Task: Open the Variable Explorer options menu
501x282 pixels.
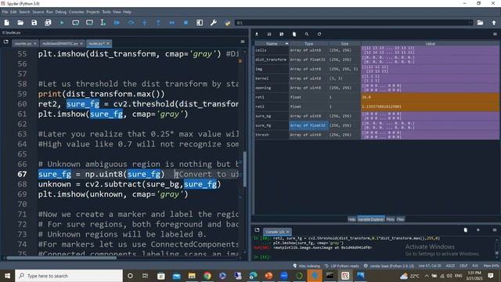Action: point(495,34)
